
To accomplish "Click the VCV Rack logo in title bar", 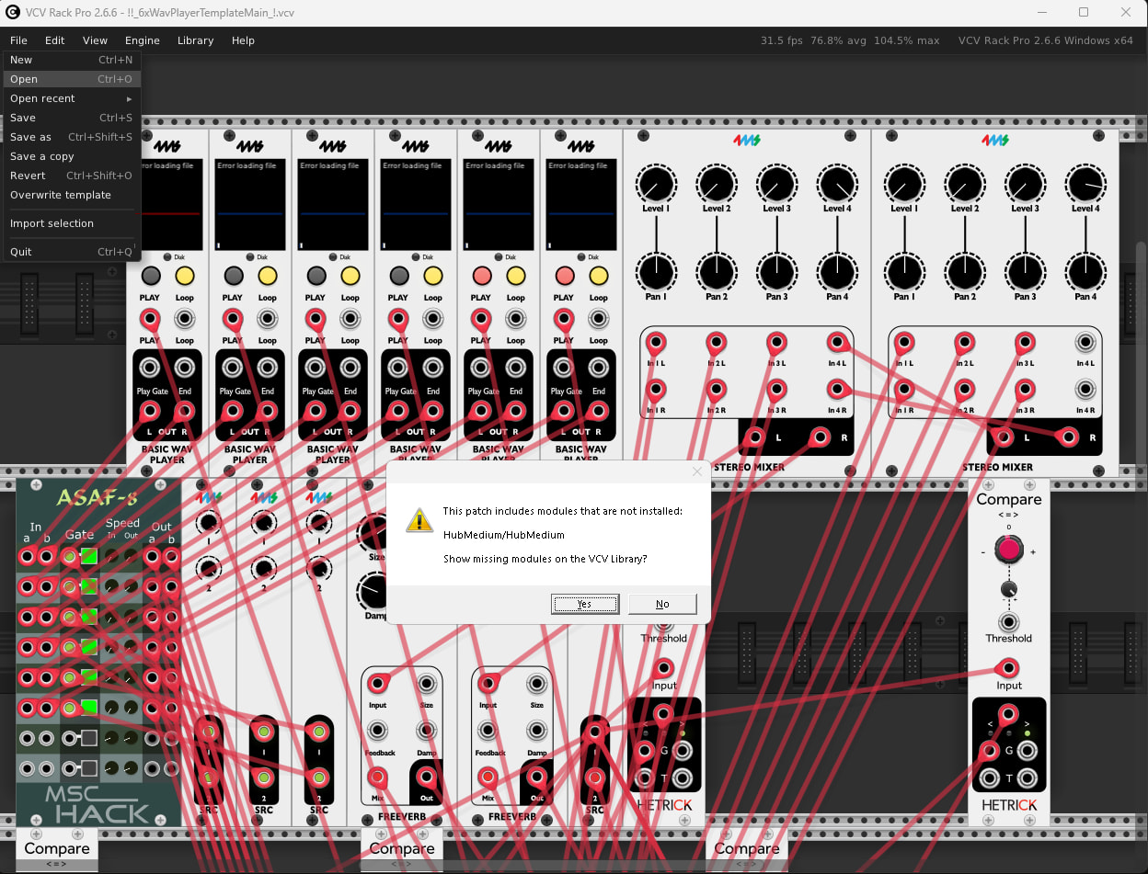I will point(12,13).
